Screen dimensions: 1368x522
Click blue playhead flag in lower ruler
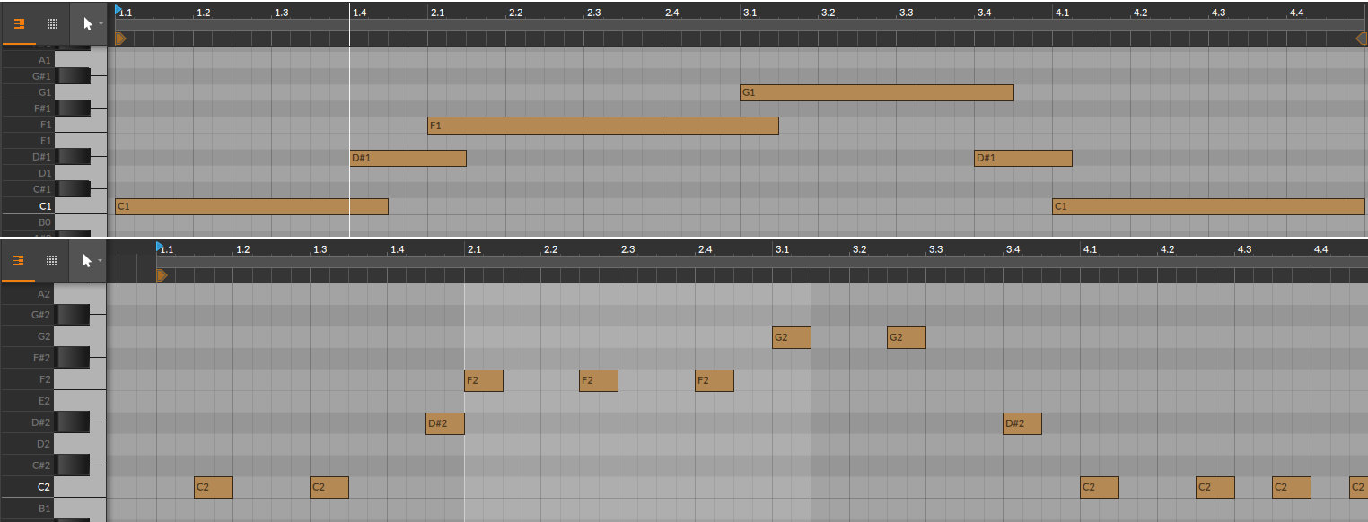click(160, 247)
